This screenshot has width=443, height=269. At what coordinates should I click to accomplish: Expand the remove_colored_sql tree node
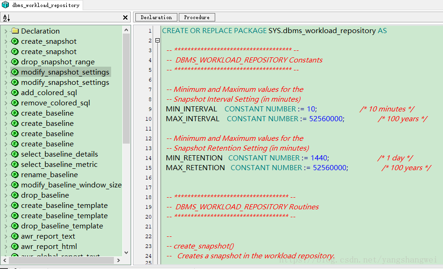(x=6, y=103)
